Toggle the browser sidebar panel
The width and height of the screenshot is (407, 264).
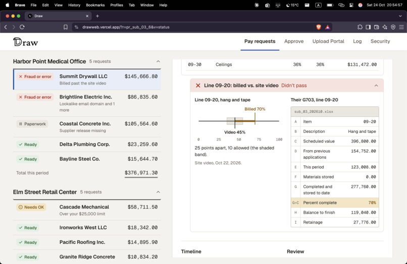click(368, 27)
